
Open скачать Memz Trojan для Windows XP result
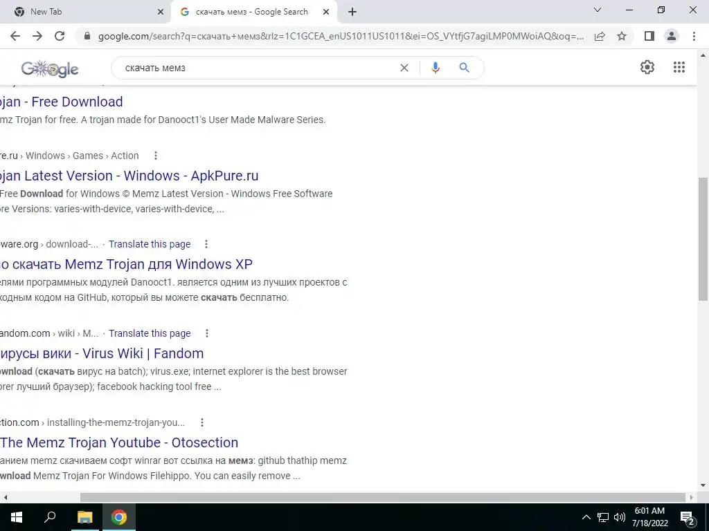pos(126,264)
